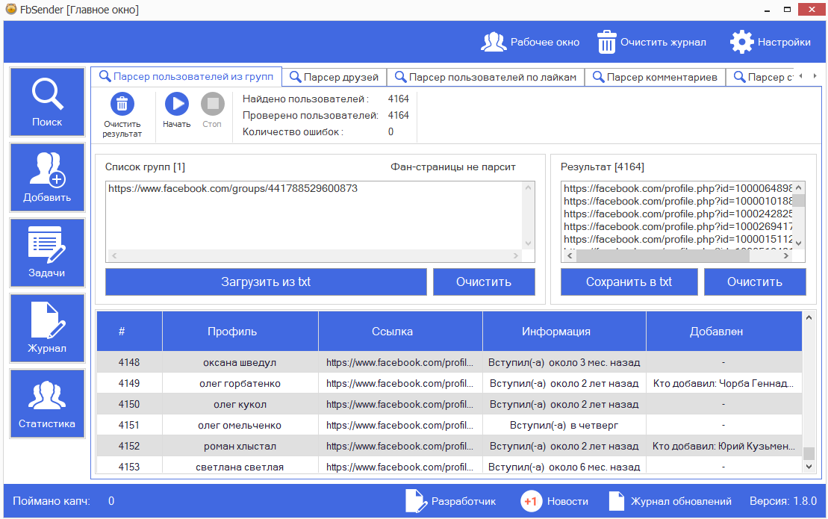Click Кто добавил: Чорба Геннад cell
The image size is (828, 519).
pos(724,383)
